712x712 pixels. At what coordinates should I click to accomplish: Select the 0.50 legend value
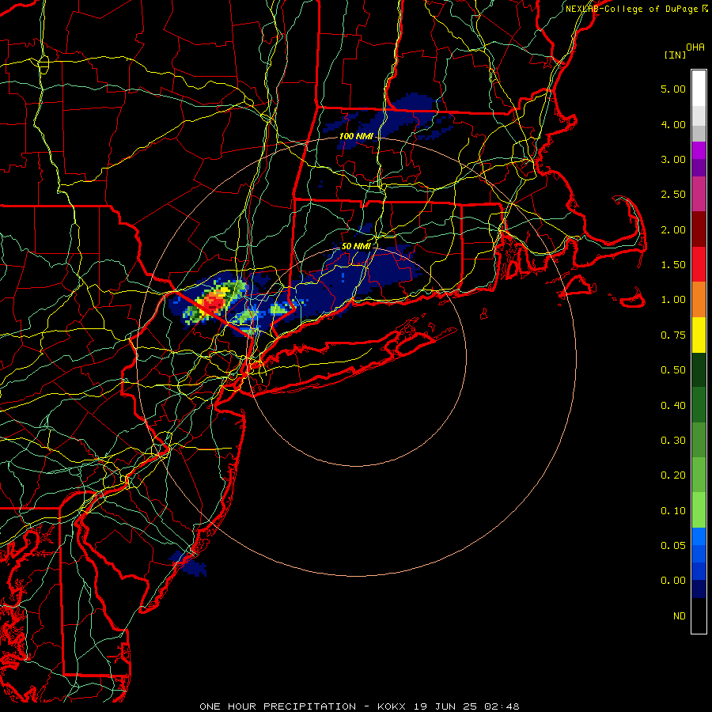tap(673, 370)
